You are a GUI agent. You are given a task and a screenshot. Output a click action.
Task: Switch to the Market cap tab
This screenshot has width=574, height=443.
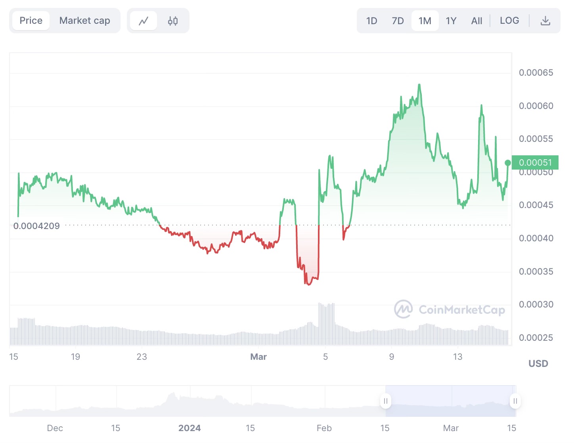pos(85,21)
